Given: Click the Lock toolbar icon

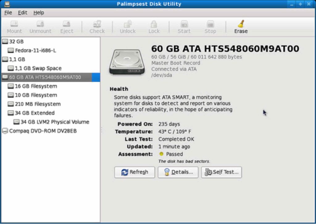Looking at the screenshot, I should (x=154, y=24).
